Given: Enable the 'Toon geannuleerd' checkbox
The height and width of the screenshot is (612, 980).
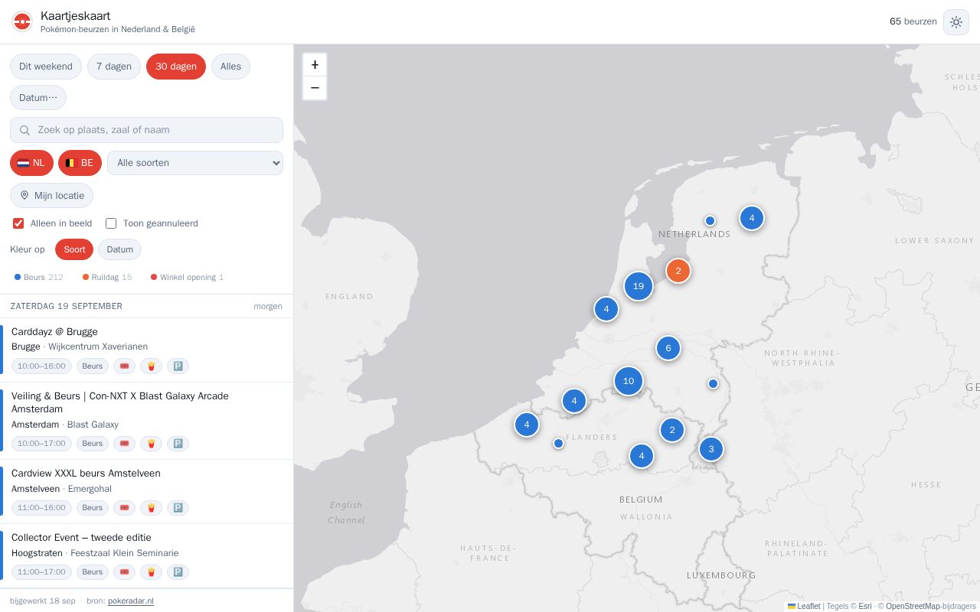Looking at the screenshot, I should click(111, 223).
